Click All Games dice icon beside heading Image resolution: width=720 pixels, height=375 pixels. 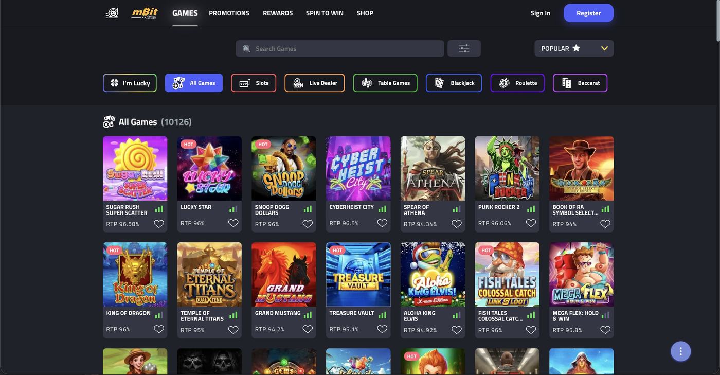click(109, 122)
